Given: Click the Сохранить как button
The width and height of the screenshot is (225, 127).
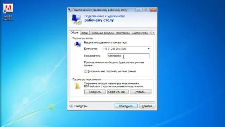Looking at the screenshot, I should click(x=118, y=92).
